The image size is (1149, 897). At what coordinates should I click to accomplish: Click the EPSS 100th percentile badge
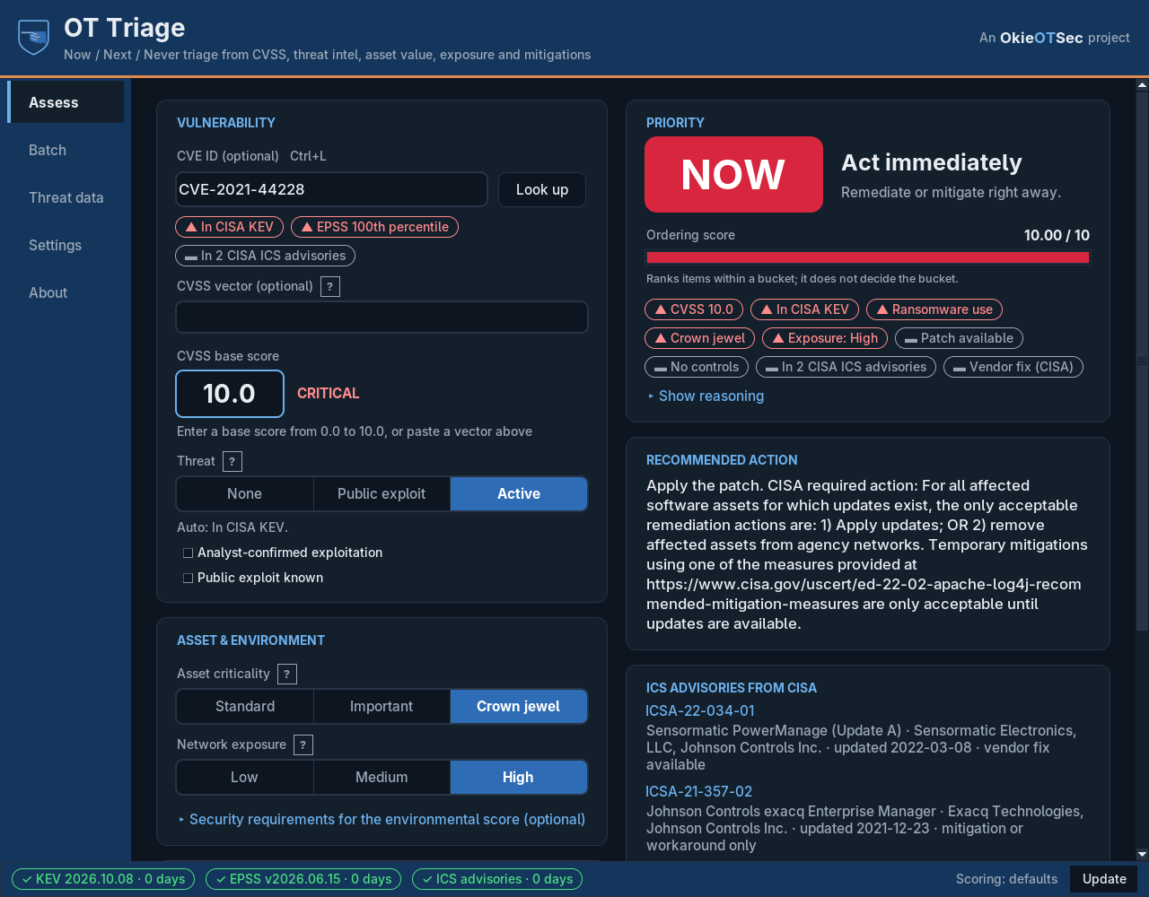pos(374,227)
